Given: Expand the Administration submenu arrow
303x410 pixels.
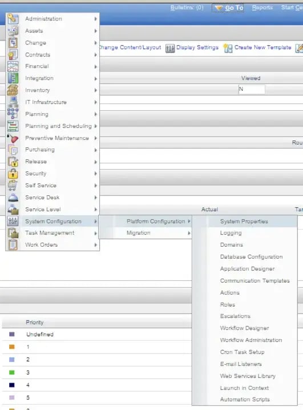Looking at the screenshot, I should [96, 19].
